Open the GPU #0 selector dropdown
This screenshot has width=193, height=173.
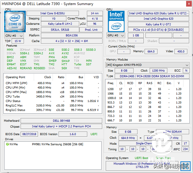116,35
